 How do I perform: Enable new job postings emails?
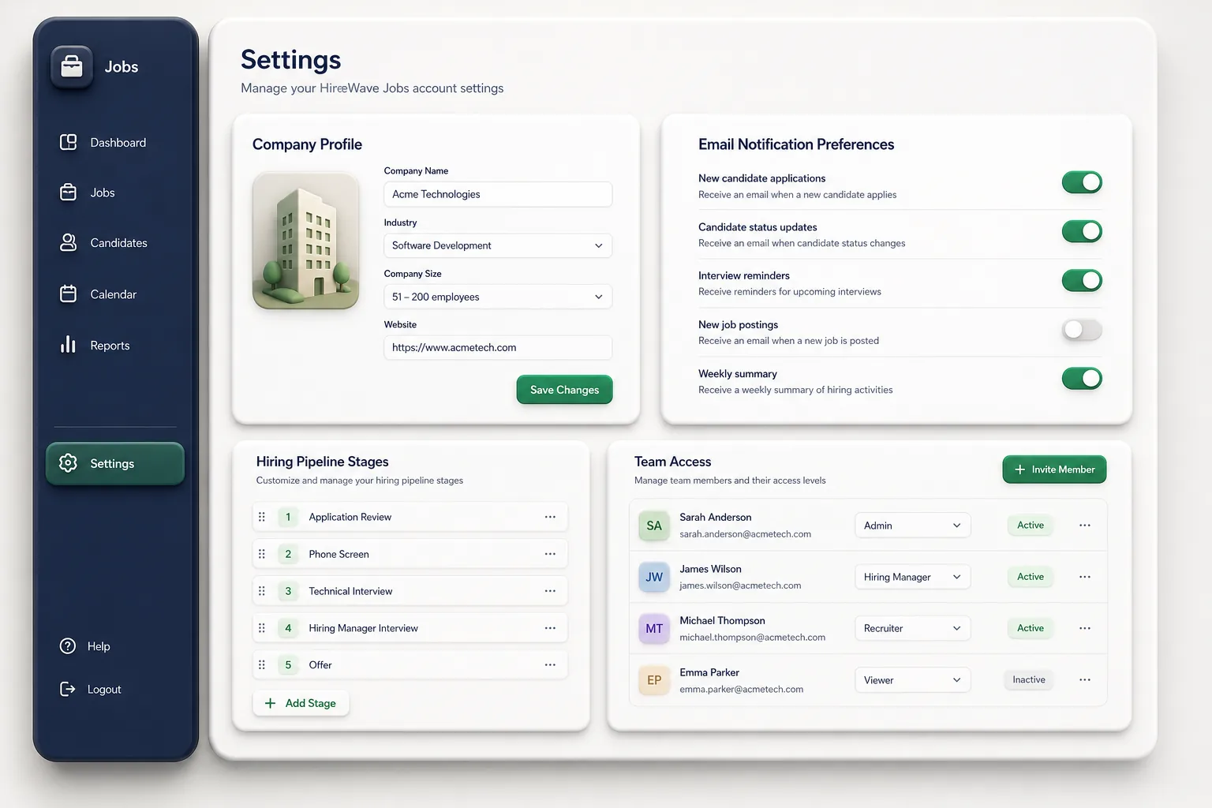pos(1082,330)
